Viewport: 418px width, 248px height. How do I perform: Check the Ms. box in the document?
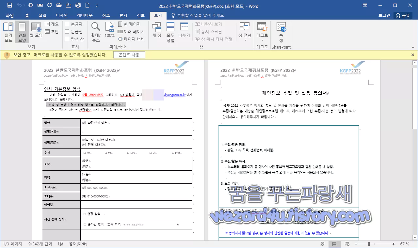coord(106,153)
